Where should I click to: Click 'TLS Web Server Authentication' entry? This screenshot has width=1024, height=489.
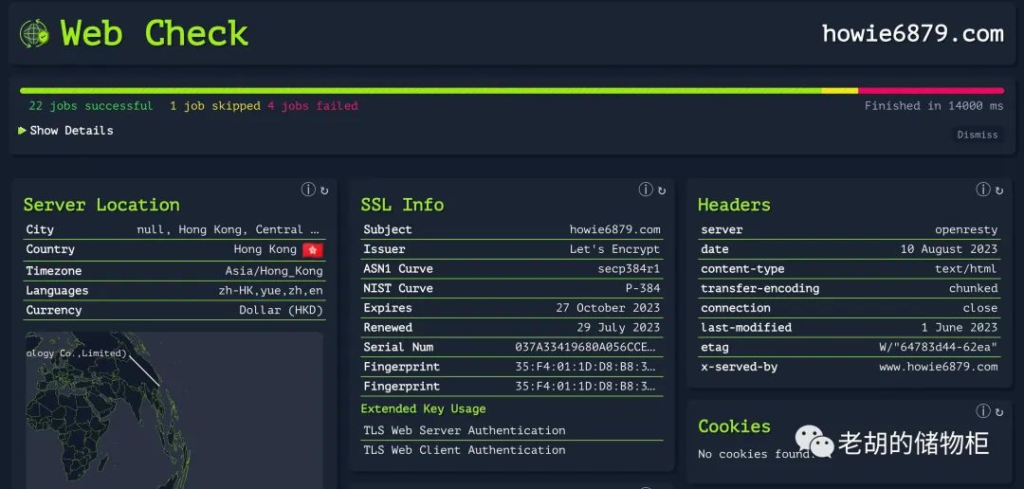click(x=465, y=430)
